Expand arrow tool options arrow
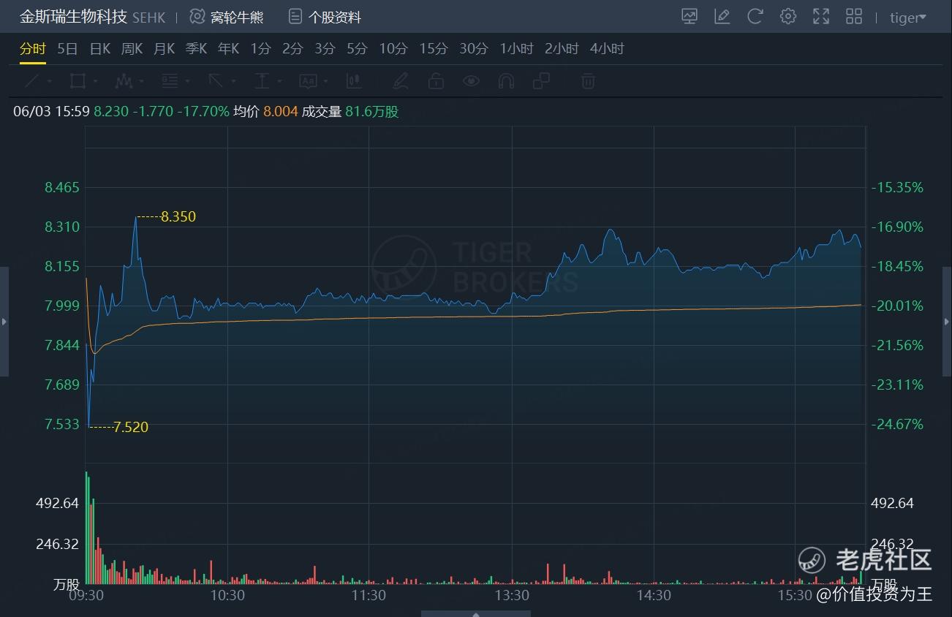The width and height of the screenshot is (952, 617). pos(233,81)
